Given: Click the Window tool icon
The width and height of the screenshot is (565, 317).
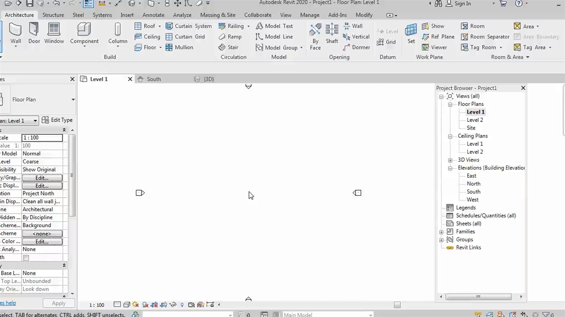Looking at the screenshot, I should tap(54, 33).
